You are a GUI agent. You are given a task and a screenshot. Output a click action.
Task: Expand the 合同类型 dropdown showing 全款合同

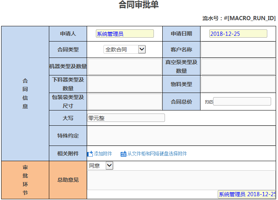pyautogui.click(x=124, y=50)
